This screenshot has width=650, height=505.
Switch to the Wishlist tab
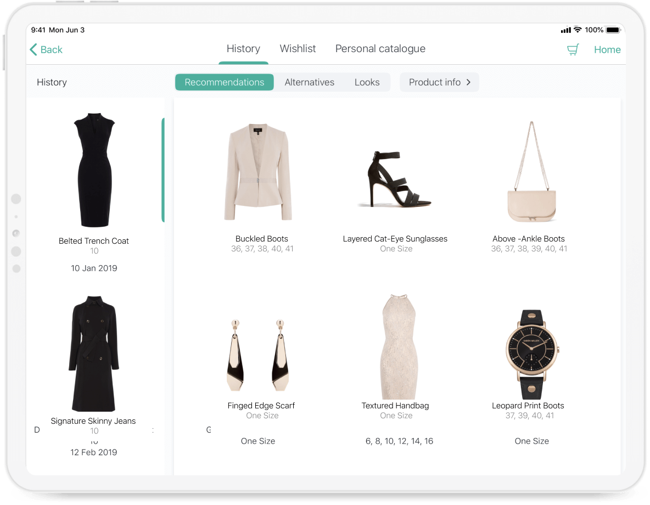(298, 49)
